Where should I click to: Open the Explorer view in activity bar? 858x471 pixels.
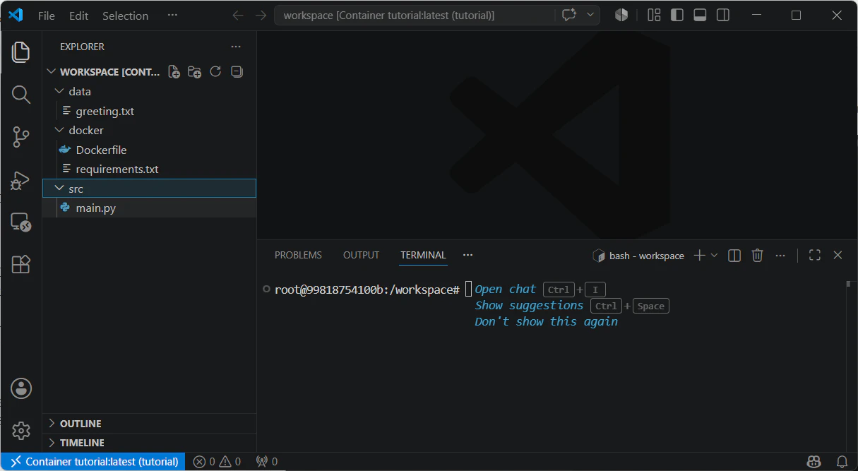[21, 52]
